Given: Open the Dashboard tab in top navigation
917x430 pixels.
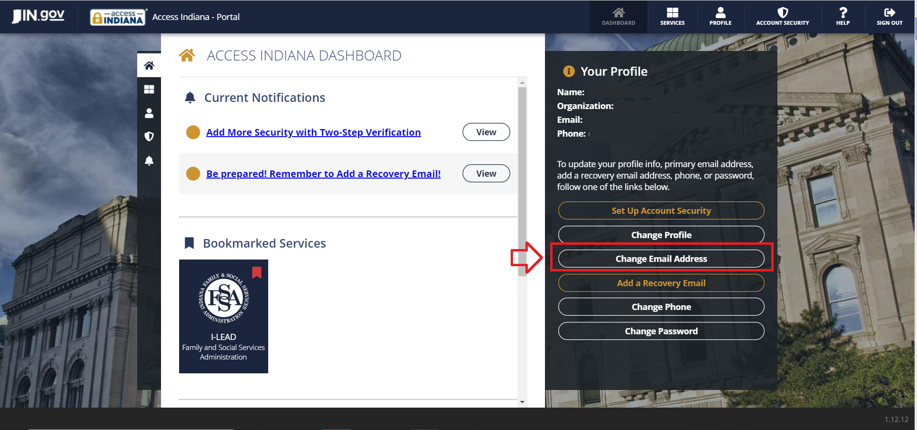Looking at the screenshot, I should (x=618, y=17).
